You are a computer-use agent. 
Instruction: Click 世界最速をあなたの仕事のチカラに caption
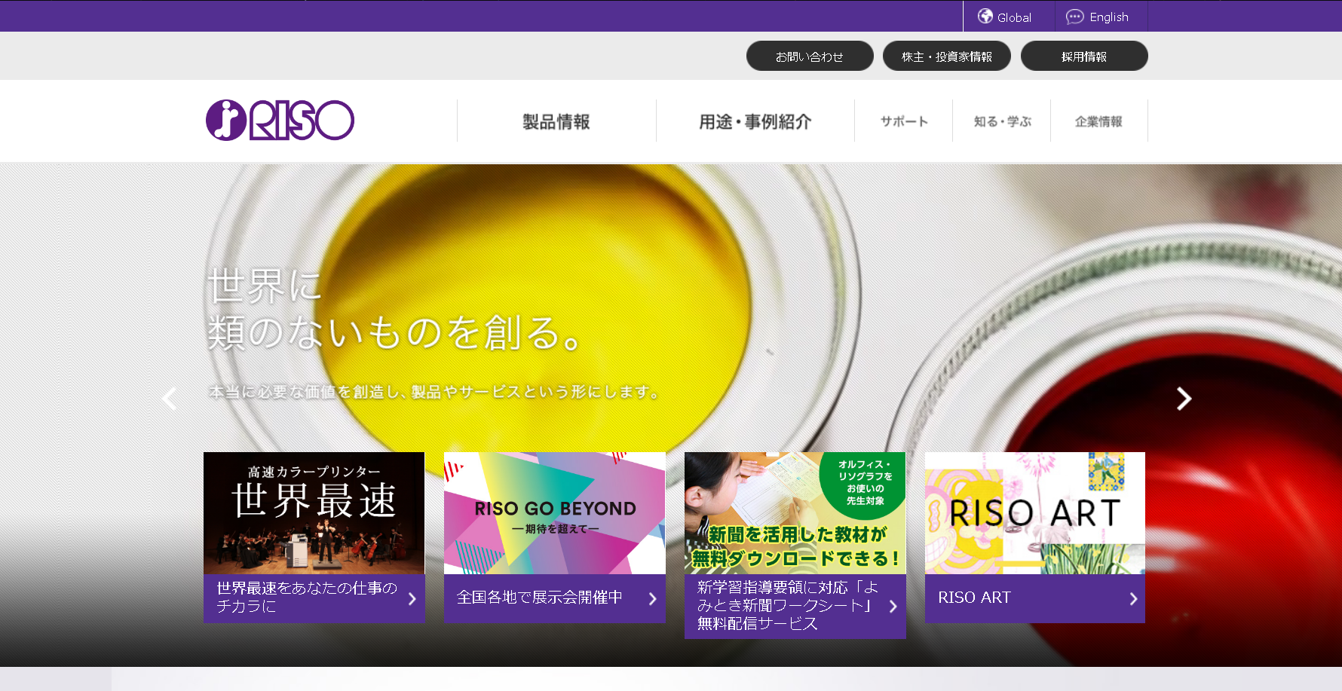(307, 597)
